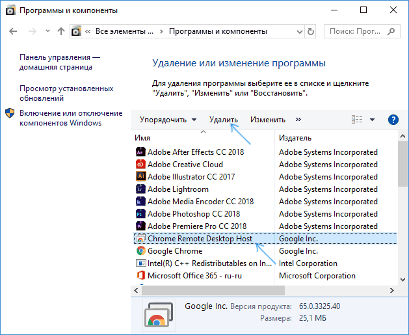409x335 pixels.
Task: Click the Adobe Creative Cloud icon
Action: [x=140, y=164]
